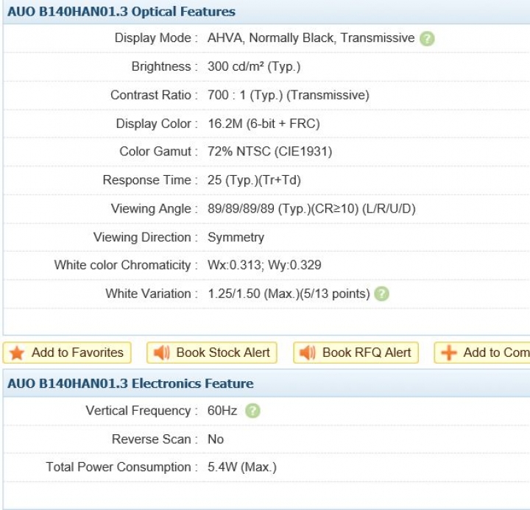Click the help icon beside Vertical Frequency 60Hz
The image size is (530, 510).
252,411
